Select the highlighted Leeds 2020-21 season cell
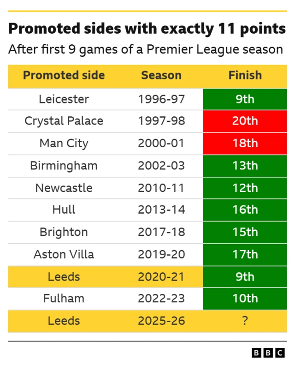 tap(161, 276)
